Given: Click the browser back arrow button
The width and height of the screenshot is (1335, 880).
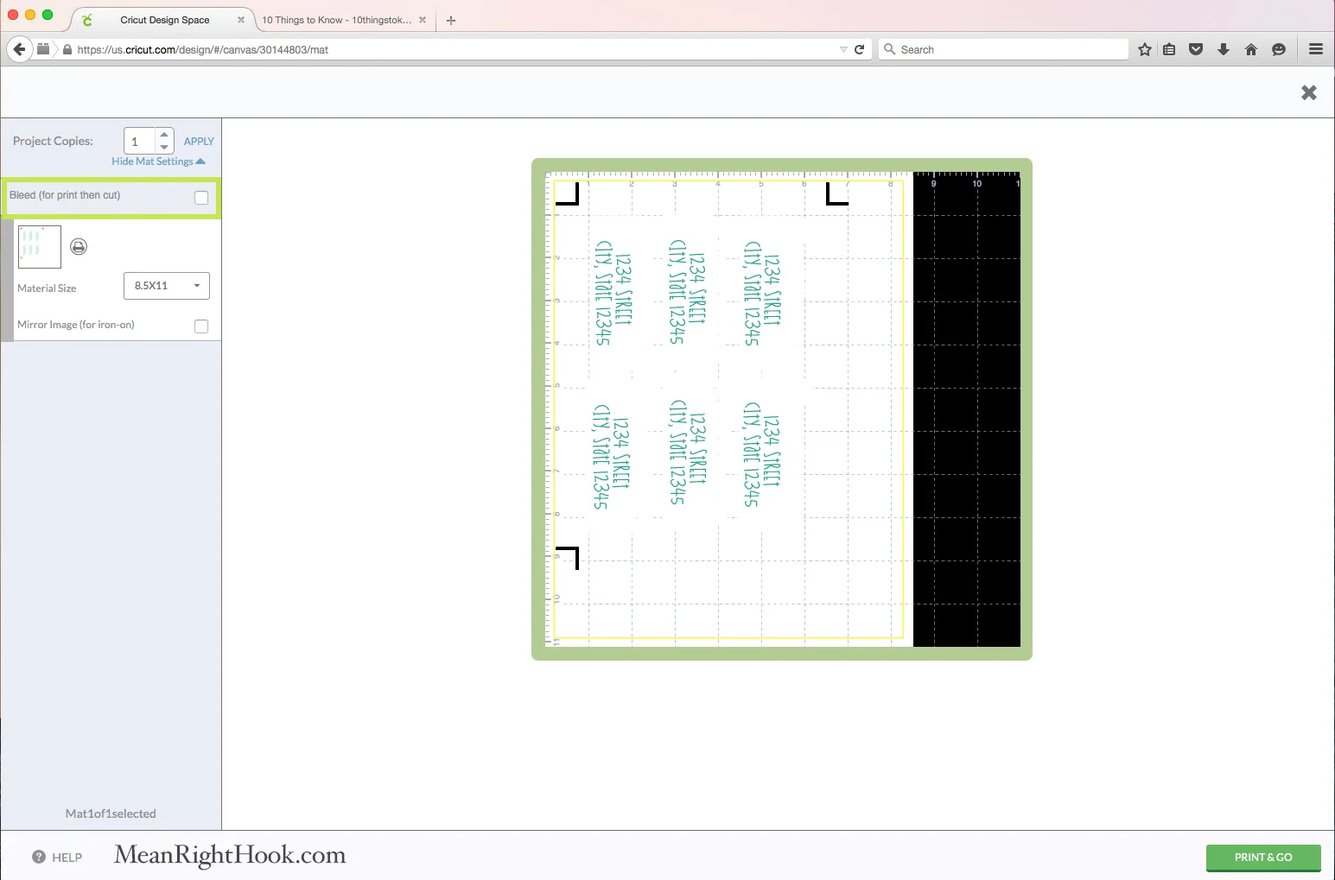Looking at the screenshot, I should [x=19, y=49].
